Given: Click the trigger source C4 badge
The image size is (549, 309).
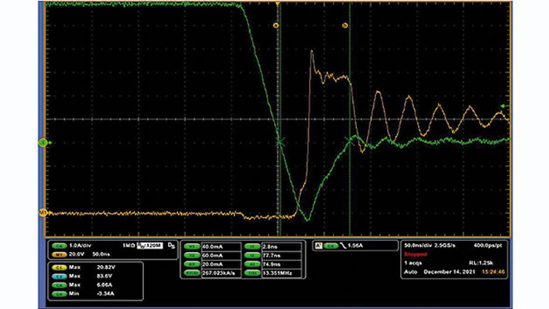Looking at the screenshot, I should click(x=330, y=246).
